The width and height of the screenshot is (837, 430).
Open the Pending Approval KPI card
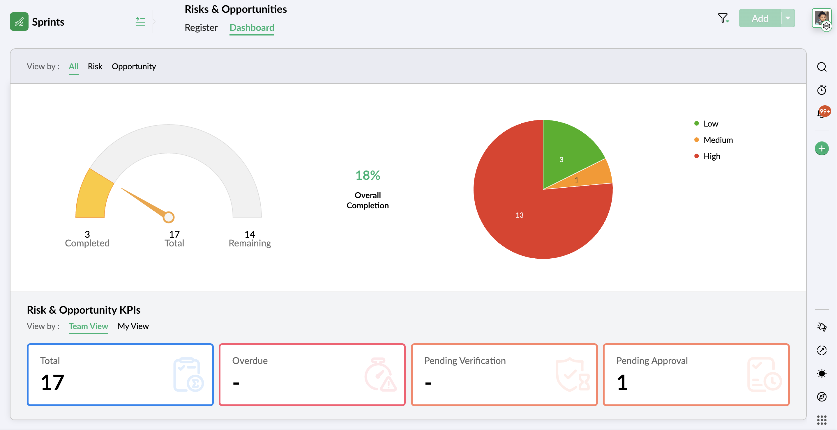pyautogui.click(x=696, y=374)
